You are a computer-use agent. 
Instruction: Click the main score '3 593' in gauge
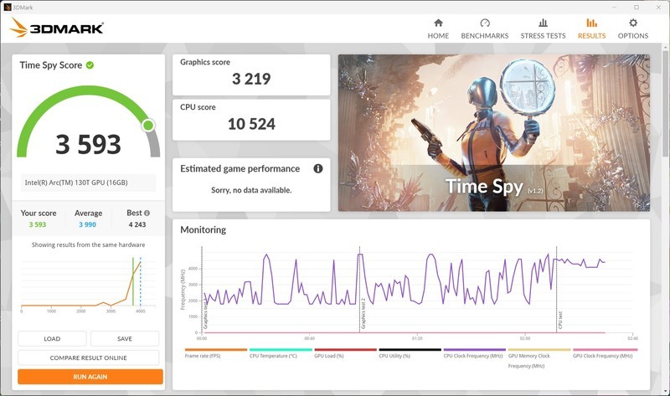pos(89,144)
